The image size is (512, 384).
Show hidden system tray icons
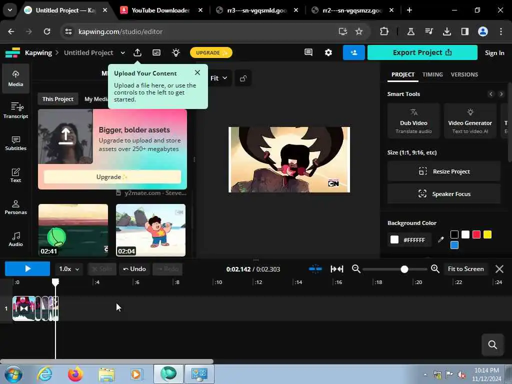click(x=425, y=374)
